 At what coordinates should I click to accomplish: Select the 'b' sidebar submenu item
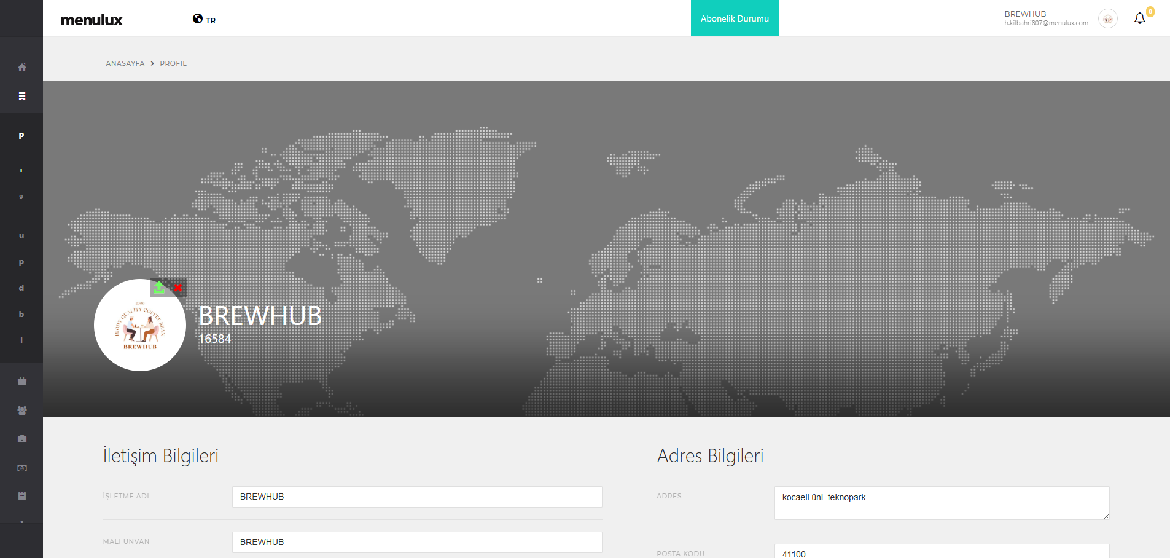click(21, 314)
